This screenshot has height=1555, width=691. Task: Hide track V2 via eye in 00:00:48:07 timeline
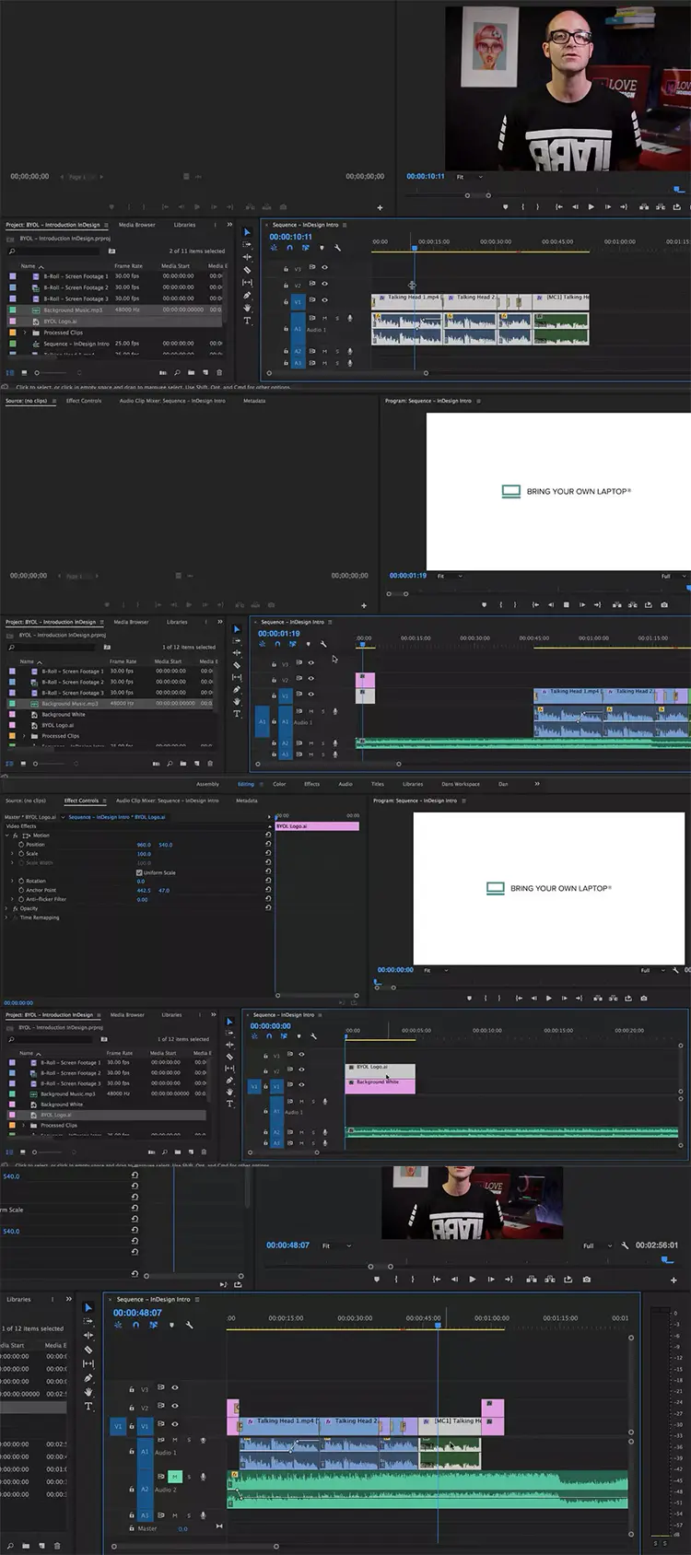(x=175, y=1408)
